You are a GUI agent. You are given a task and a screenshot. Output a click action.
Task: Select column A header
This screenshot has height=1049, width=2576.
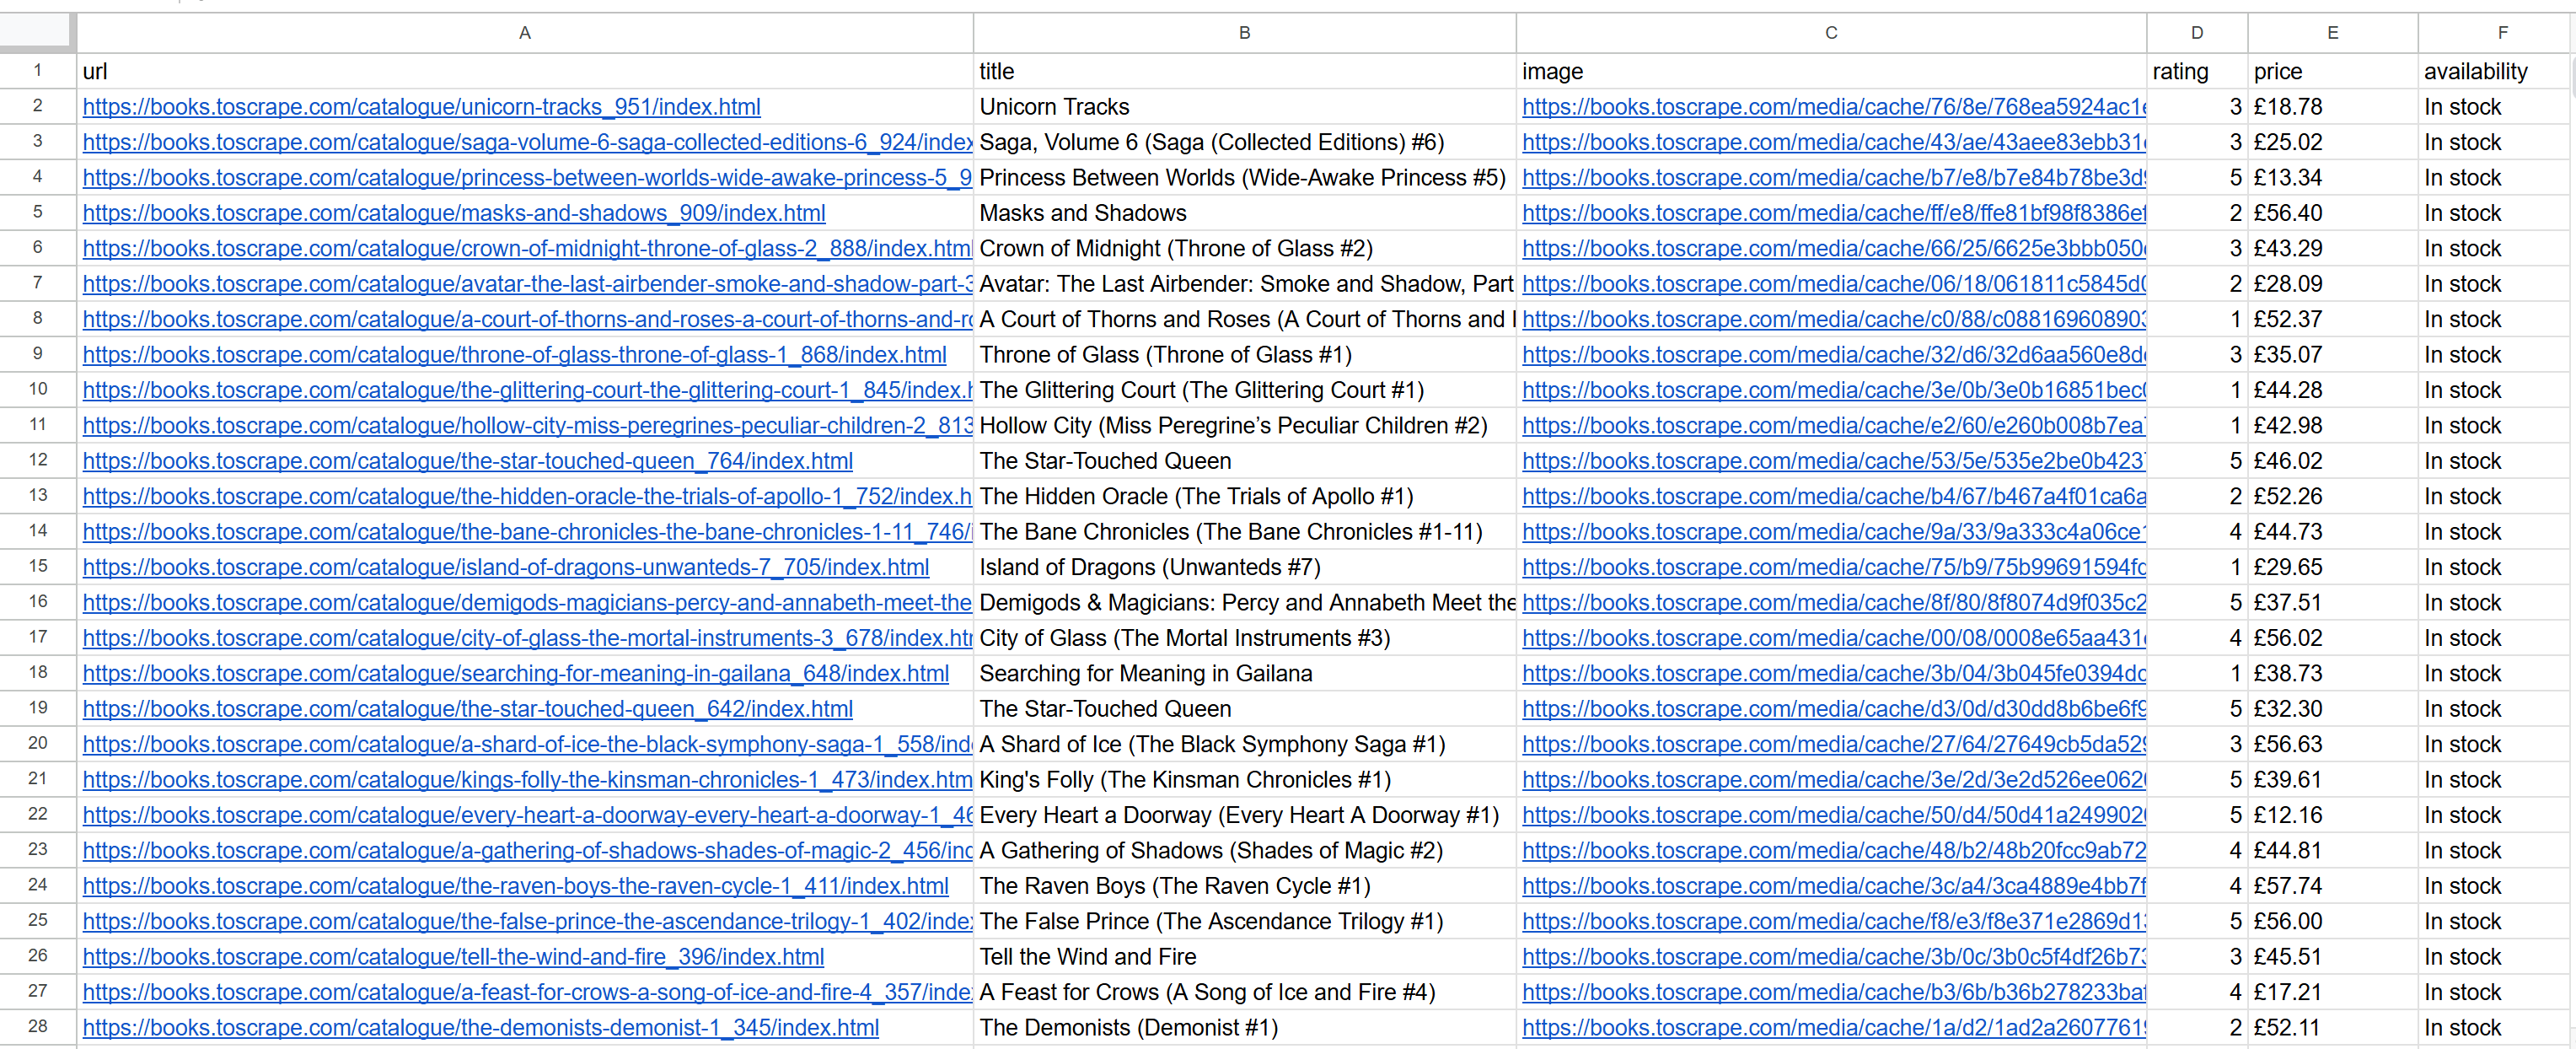click(x=524, y=31)
